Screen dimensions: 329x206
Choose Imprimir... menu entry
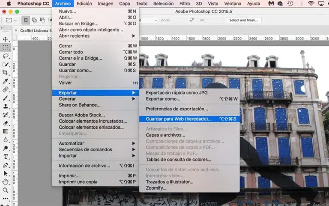click(x=96, y=176)
